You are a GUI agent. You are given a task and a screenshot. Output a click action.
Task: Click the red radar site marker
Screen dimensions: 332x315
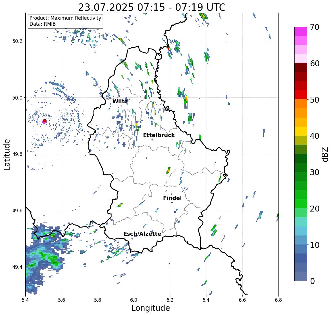point(45,121)
